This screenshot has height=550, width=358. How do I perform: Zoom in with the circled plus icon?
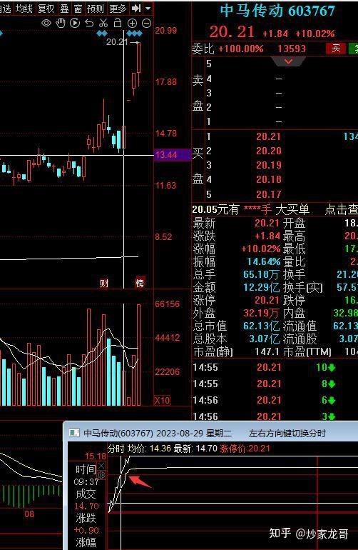[x=132, y=24]
